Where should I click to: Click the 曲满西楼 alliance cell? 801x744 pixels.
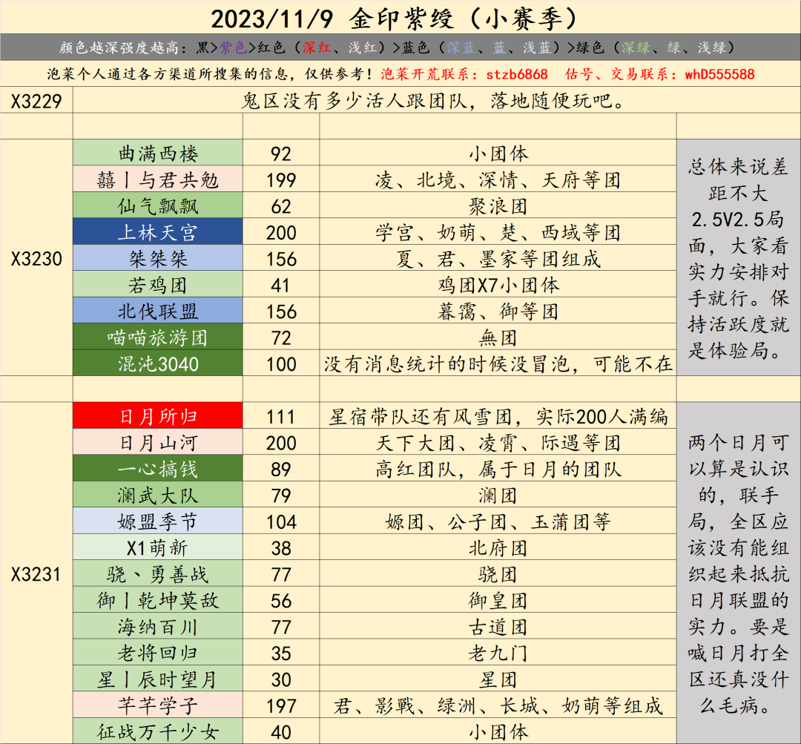(158, 153)
